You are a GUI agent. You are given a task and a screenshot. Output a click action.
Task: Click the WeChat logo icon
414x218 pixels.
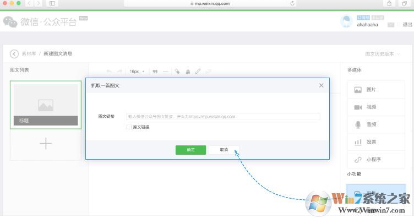(x=10, y=22)
